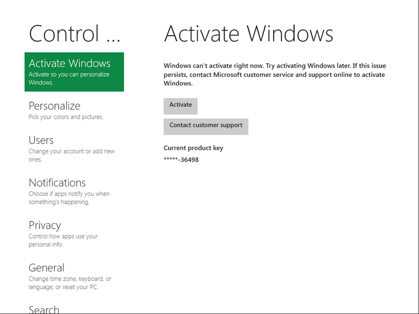Click the Contact customer support button
Screen dimensions: 419x314
[206, 127]
